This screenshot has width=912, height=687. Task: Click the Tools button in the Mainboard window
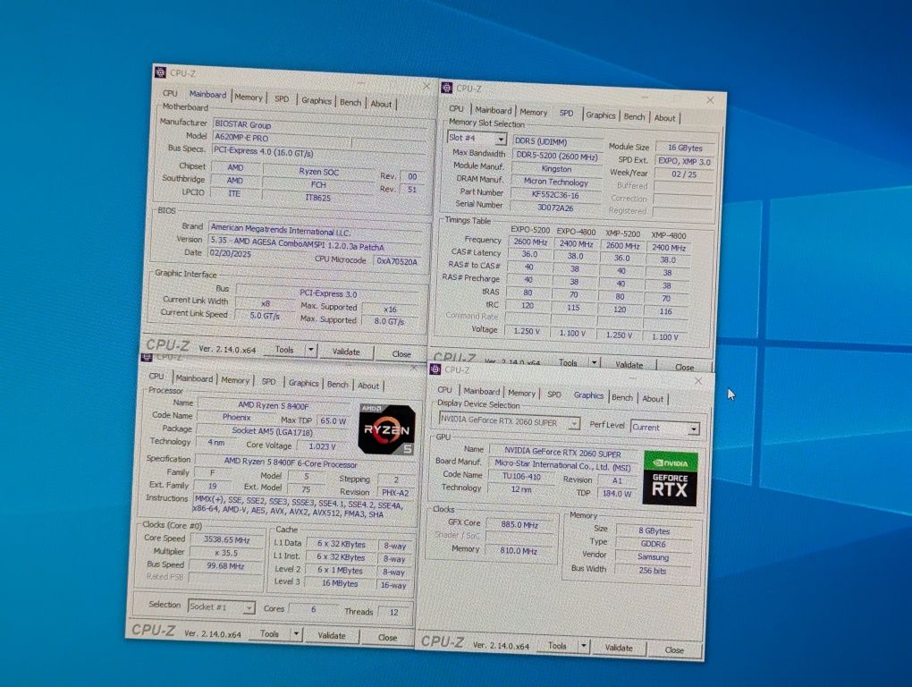click(284, 349)
